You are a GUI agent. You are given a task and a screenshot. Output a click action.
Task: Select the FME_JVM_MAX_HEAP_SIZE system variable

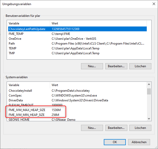(x=77, y=110)
